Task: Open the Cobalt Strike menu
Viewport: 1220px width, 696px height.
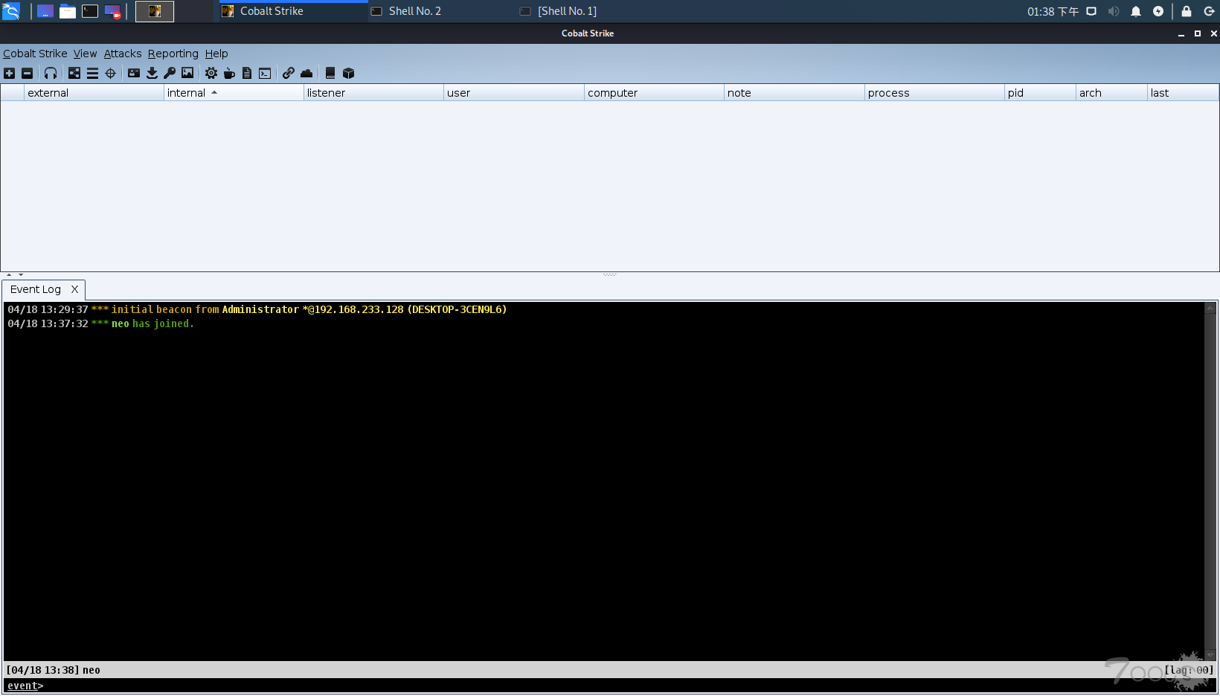Action: click(35, 54)
